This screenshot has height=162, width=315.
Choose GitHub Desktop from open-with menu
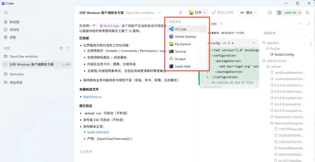point(187,36)
